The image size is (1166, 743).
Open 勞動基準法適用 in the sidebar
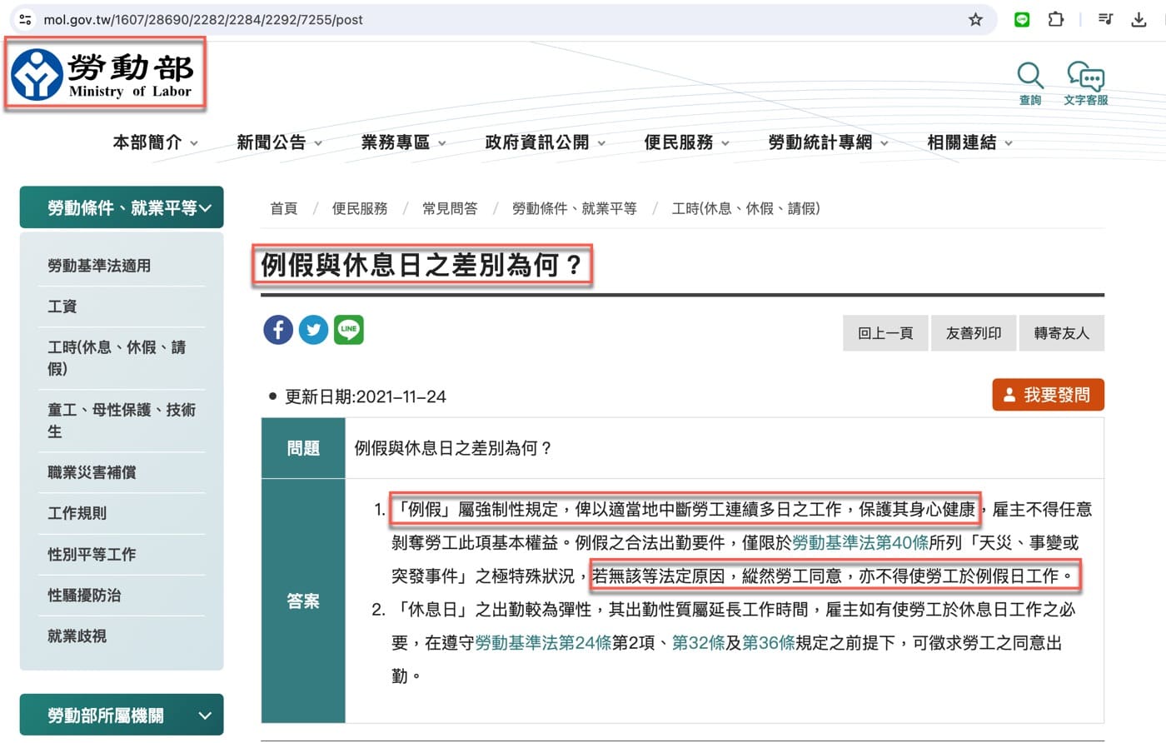click(99, 266)
